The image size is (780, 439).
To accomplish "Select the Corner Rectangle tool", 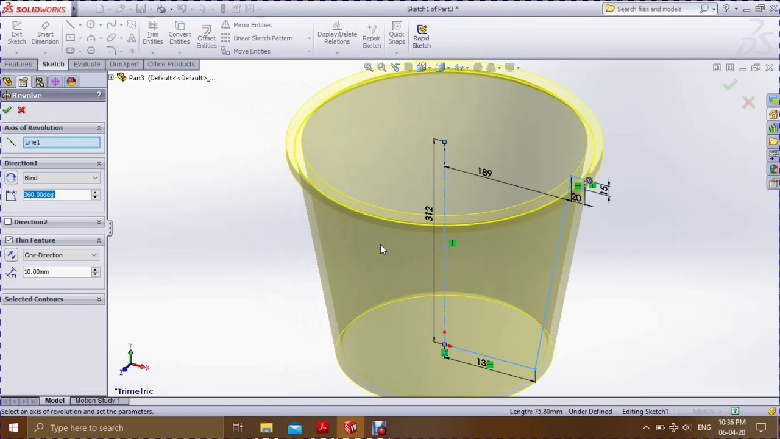I will coord(70,38).
